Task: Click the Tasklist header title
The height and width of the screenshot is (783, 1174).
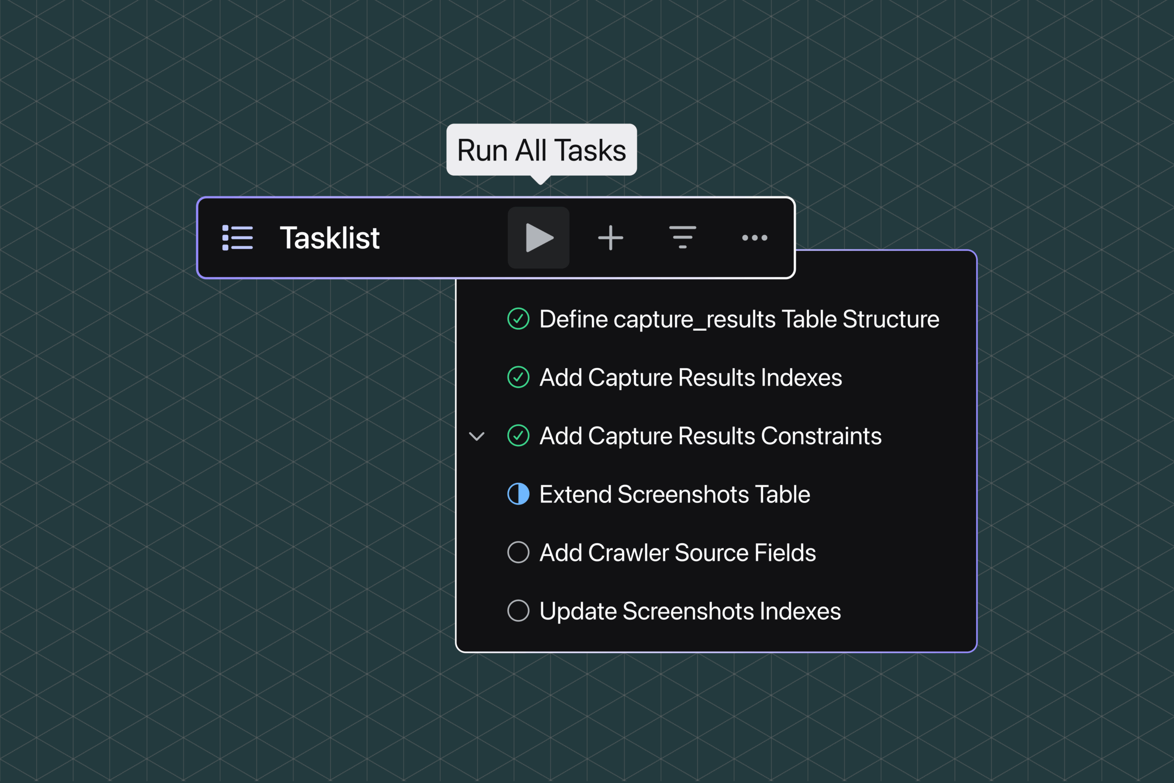Action: pyautogui.click(x=329, y=238)
